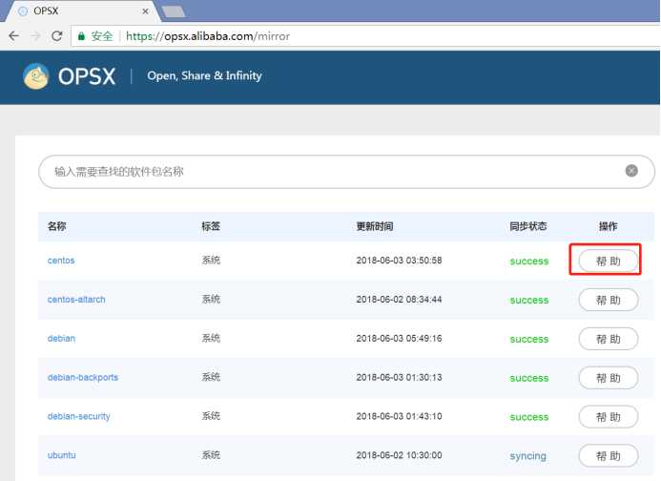Open the centos mirror link

(x=61, y=261)
